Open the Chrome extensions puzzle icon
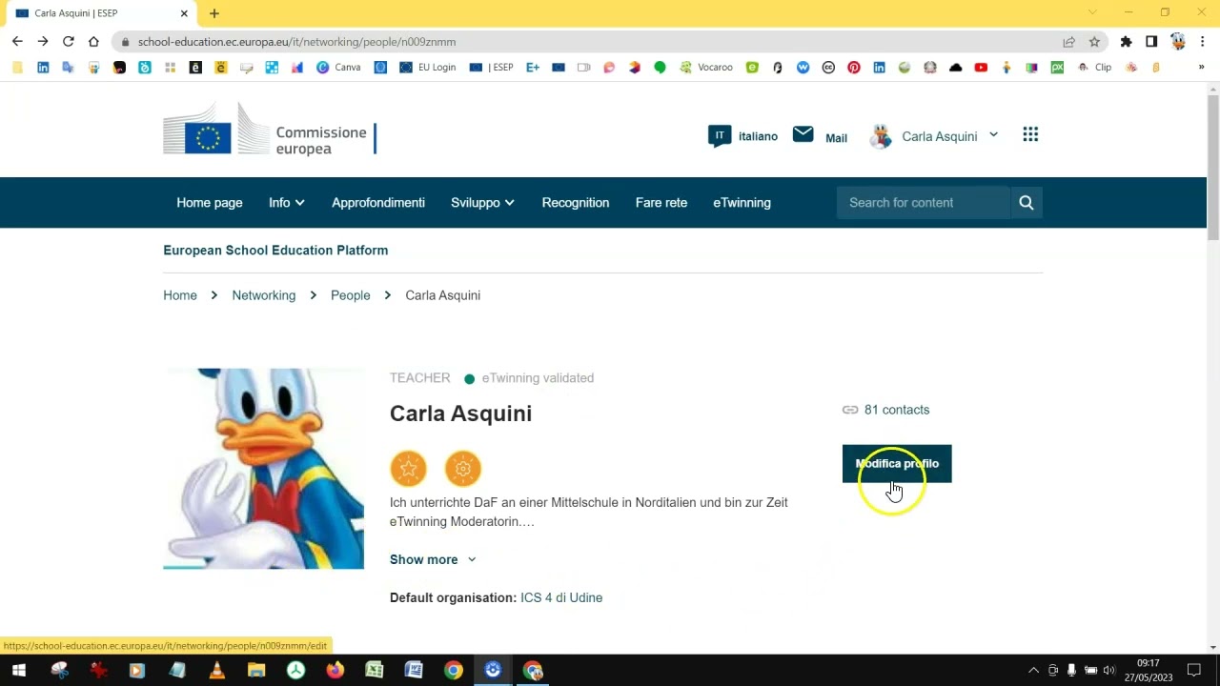1220x686 pixels. click(1126, 41)
